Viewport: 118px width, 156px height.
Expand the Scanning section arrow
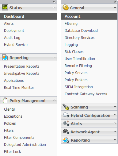115,107
